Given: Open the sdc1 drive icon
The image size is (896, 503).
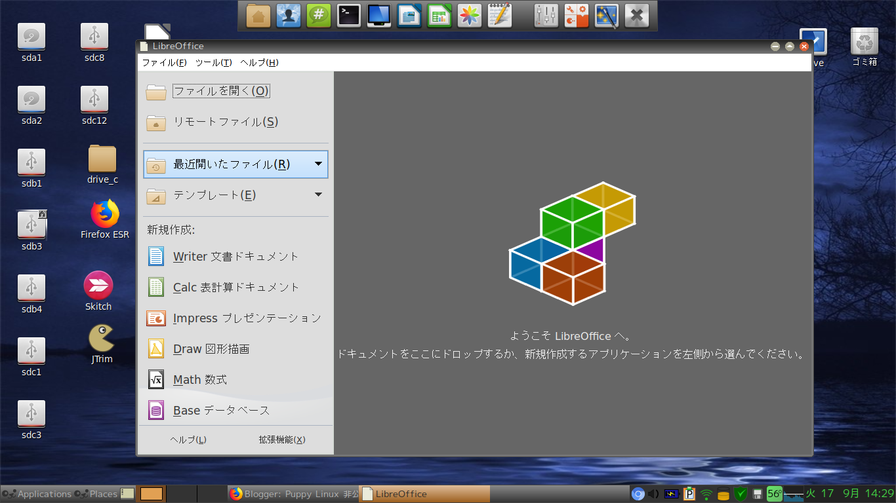Looking at the screenshot, I should pyautogui.click(x=31, y=351).
